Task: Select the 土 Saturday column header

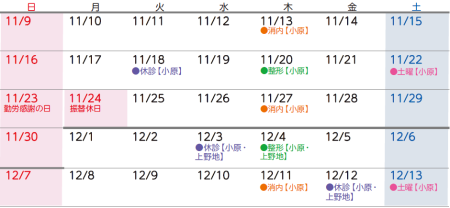Action: (416, 7)
